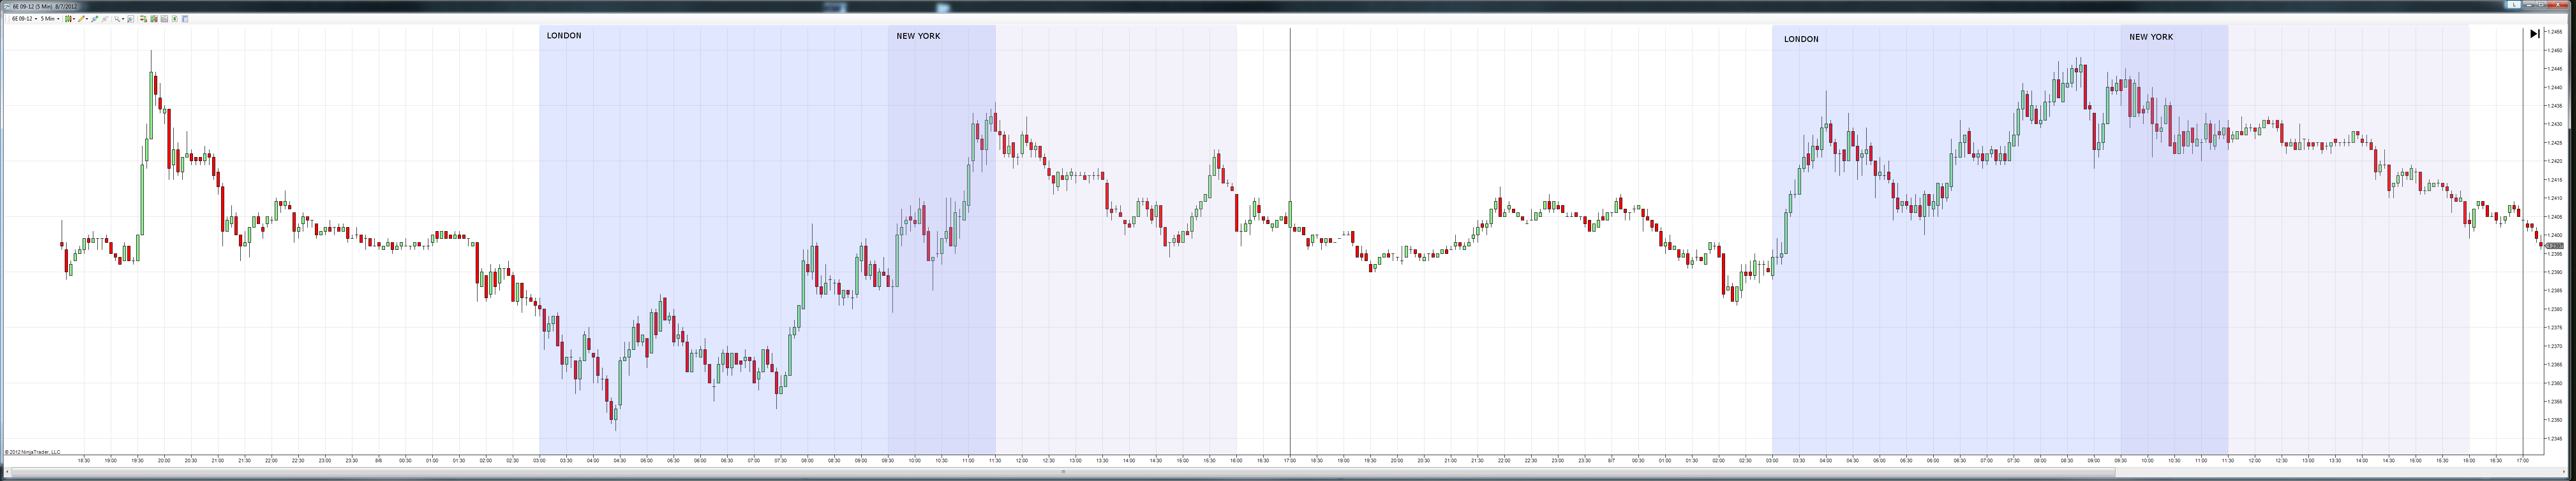
Task: Expand the cursor mode dropdown arrow
Action: [123, 19]
